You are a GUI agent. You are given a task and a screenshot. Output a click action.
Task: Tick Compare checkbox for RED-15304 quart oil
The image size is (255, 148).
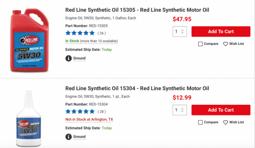point(200,122)
